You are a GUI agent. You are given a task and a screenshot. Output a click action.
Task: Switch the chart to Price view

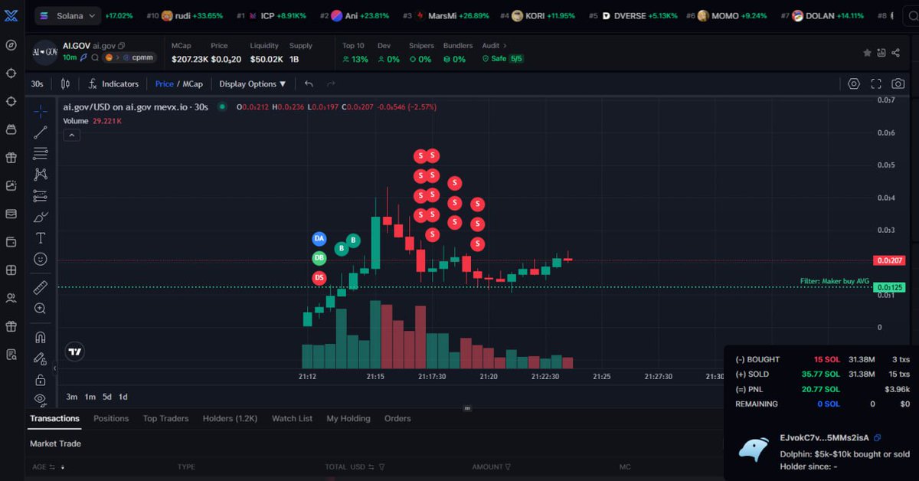pos(165,83)
